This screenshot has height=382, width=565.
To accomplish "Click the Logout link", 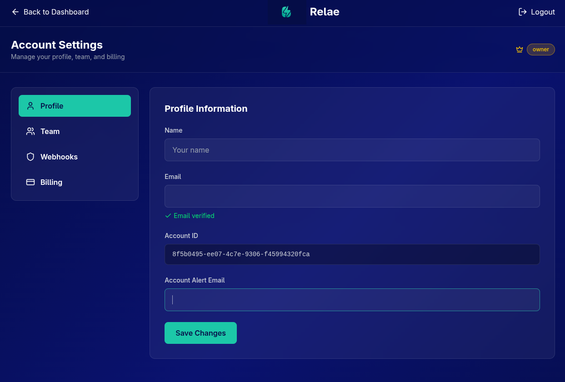I will coord(542,12).
